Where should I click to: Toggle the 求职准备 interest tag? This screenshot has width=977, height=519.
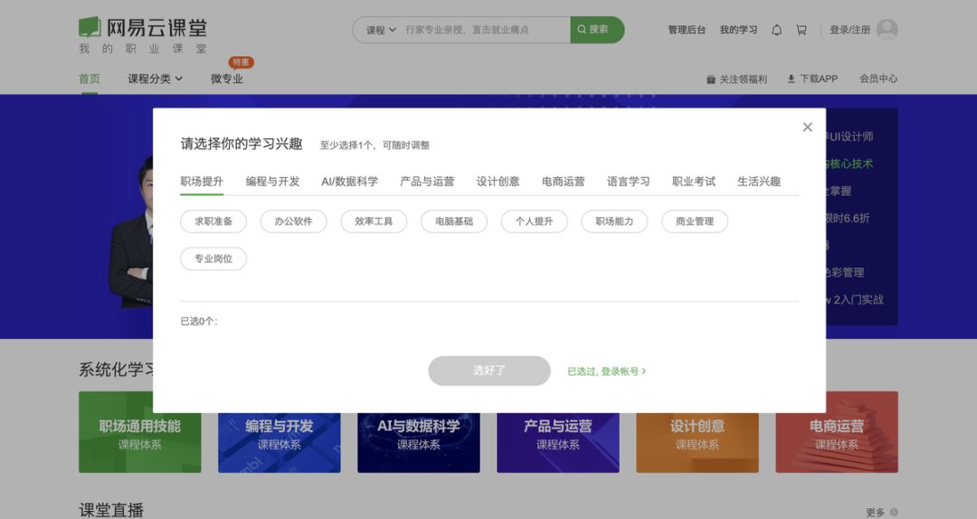pyautogui.click(x=213, y=222)
